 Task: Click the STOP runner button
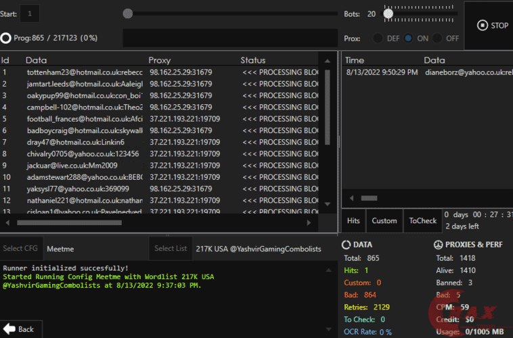pos(492,26)
